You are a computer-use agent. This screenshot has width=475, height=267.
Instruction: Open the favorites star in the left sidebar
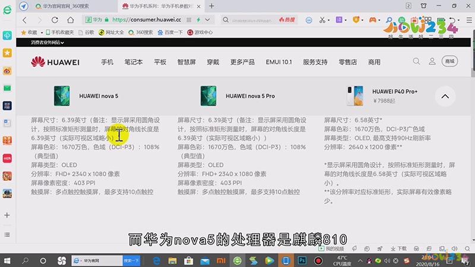tap(7, 53)
